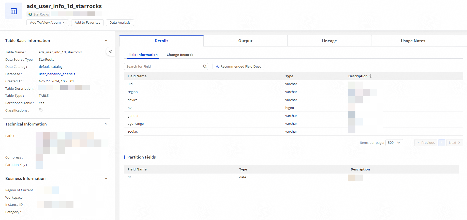
Task: Switch to the Output tab
Action: pyautogui.click(x=245, y=41)
